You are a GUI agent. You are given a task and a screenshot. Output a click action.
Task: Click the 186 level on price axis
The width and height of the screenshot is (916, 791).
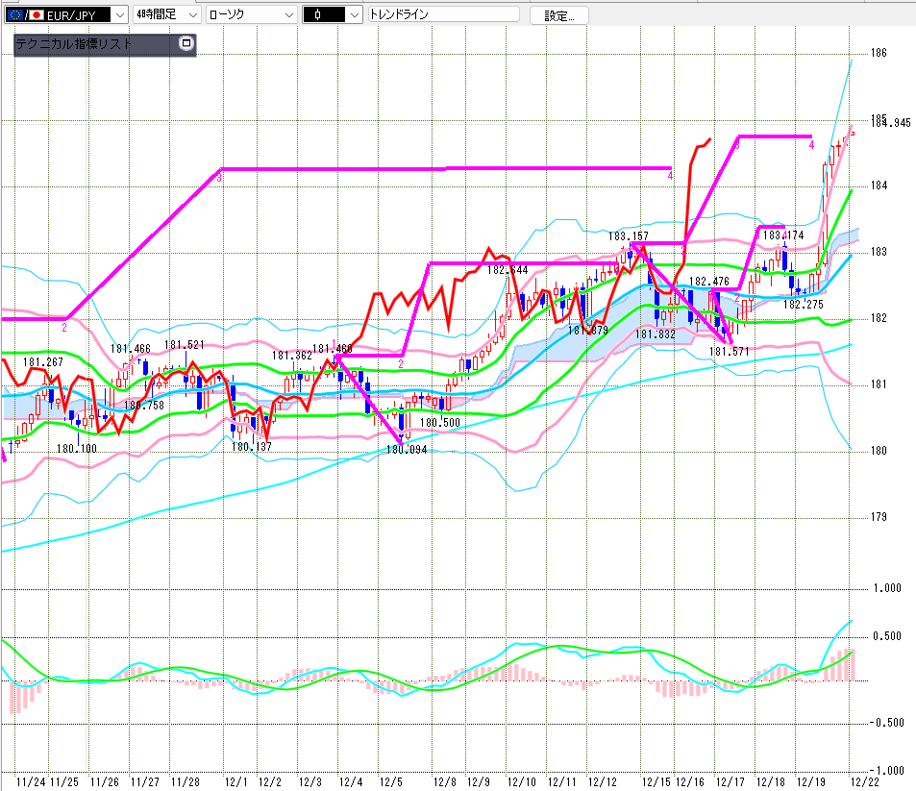[878, 53]
